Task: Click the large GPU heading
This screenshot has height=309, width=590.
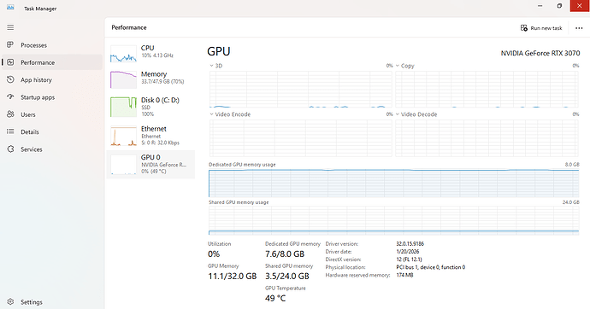Action: 219,51
